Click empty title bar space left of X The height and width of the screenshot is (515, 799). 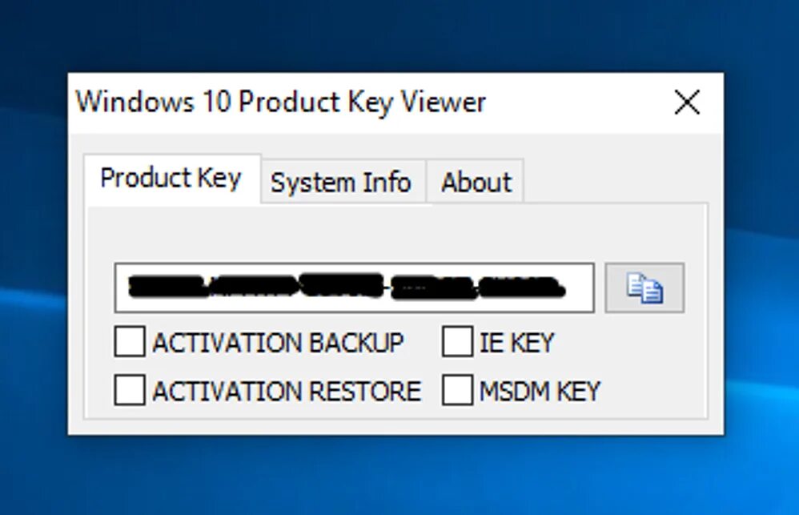click(576, 103)
